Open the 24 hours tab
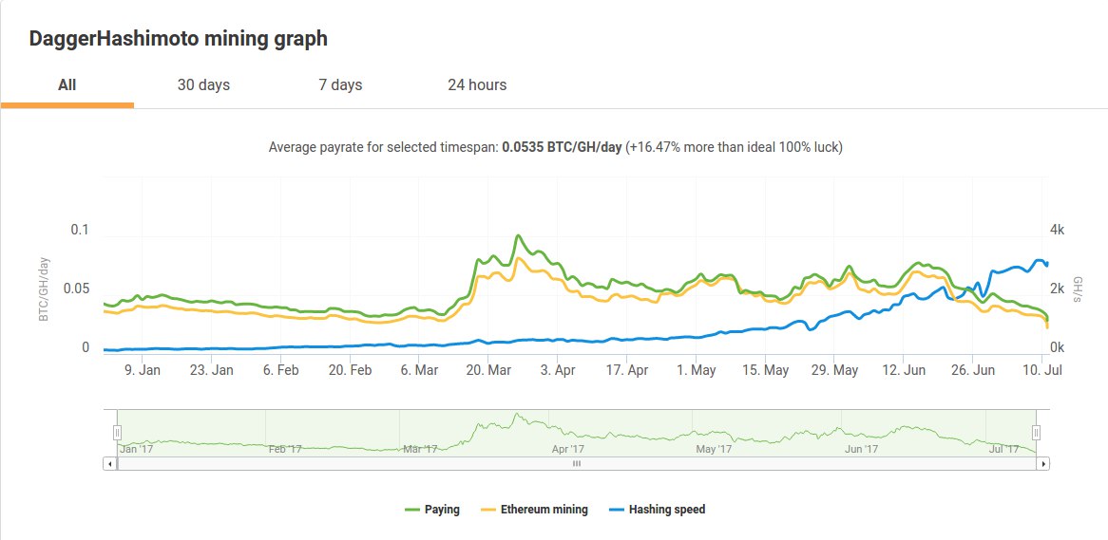 coord(477,85)
